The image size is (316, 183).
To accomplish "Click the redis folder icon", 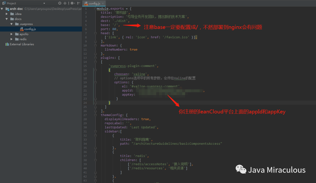I will (17, 39).
